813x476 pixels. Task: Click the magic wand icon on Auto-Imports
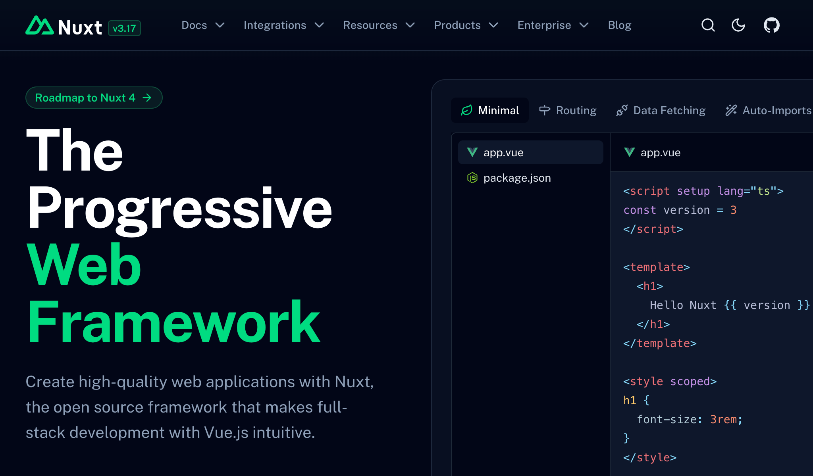(x=731, y=110)
